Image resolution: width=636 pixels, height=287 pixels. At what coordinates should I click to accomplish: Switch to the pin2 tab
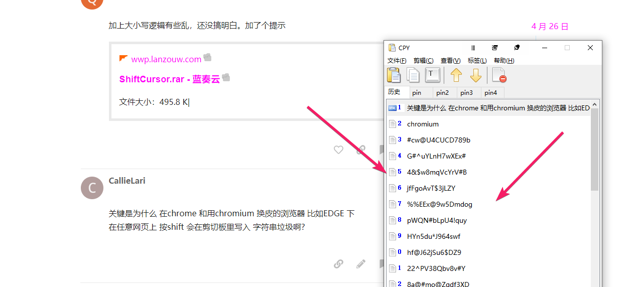(442, 93)
